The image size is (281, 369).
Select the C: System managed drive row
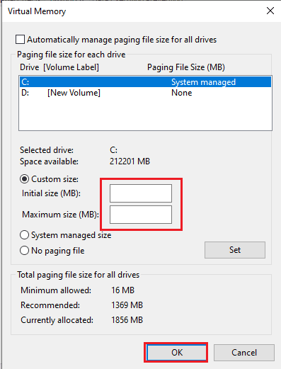click(x=145, y=82)
